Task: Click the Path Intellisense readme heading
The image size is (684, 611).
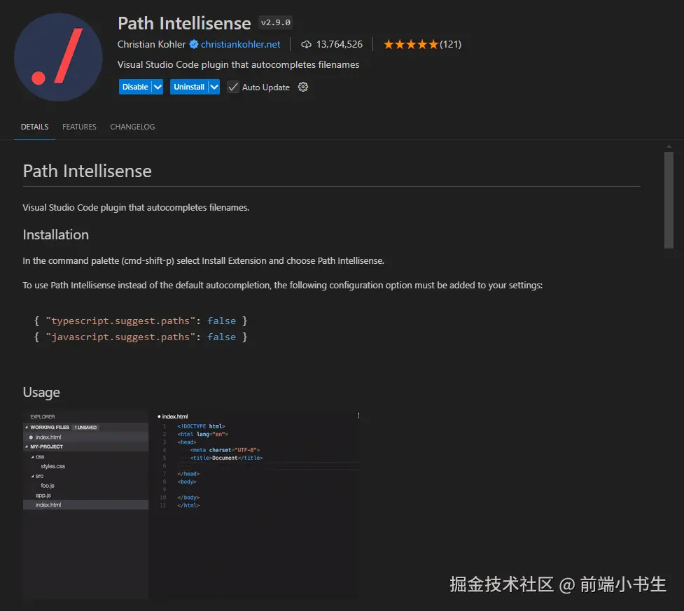Action: (x=88, y=171)
